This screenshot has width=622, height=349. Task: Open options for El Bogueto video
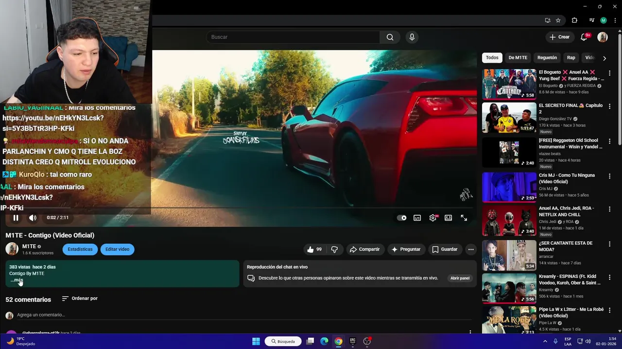[x=609, y=73]
